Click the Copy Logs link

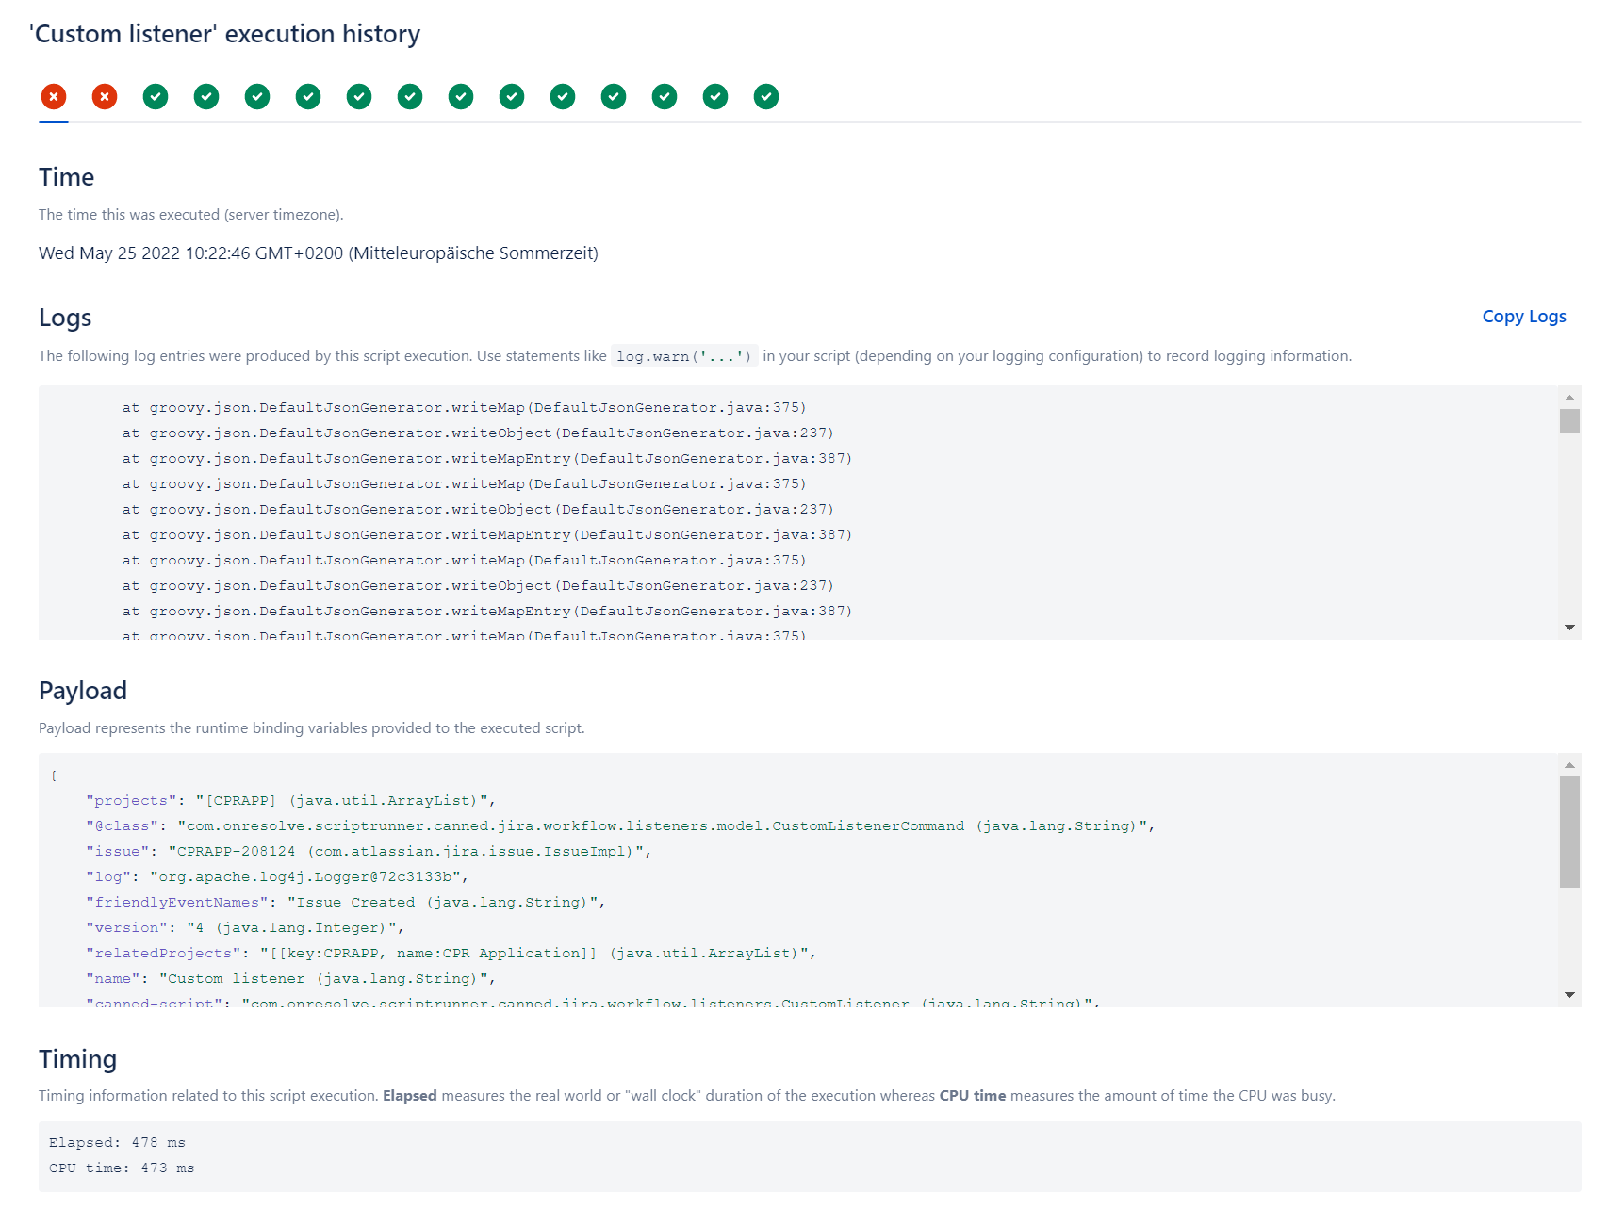coord(1523,317)
